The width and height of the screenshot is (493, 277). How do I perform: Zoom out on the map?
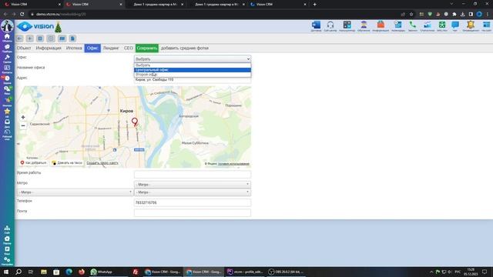click(x=23, y=125)
